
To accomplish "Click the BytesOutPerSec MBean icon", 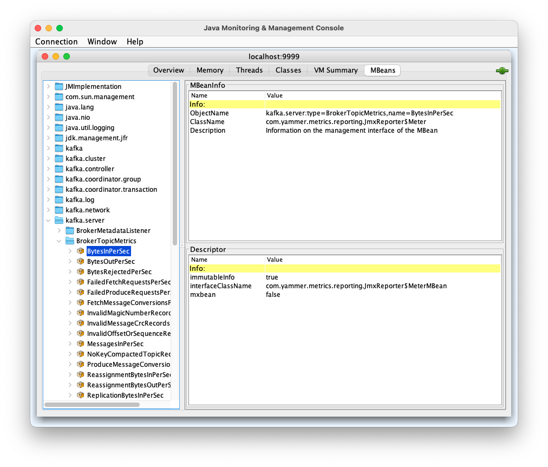I will [x=80, y=262].
